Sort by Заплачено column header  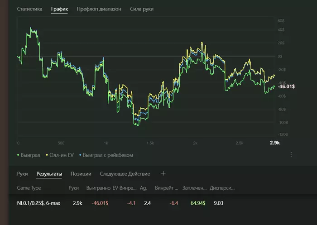tap(195, 187)
